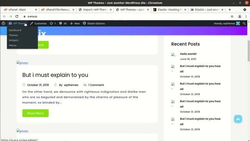Open Hello world! post thumbnail

[173, 55]
